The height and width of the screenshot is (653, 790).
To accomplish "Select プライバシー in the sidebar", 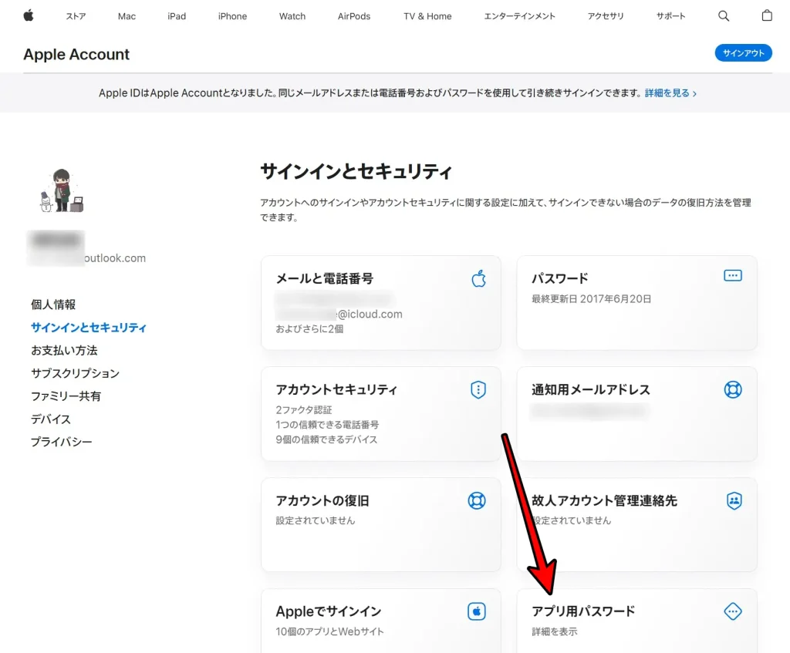I will pos(62,442).
